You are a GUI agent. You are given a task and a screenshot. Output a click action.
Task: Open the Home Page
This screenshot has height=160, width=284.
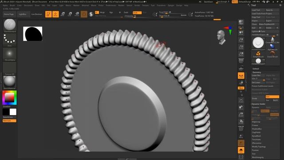click(9, 14)
